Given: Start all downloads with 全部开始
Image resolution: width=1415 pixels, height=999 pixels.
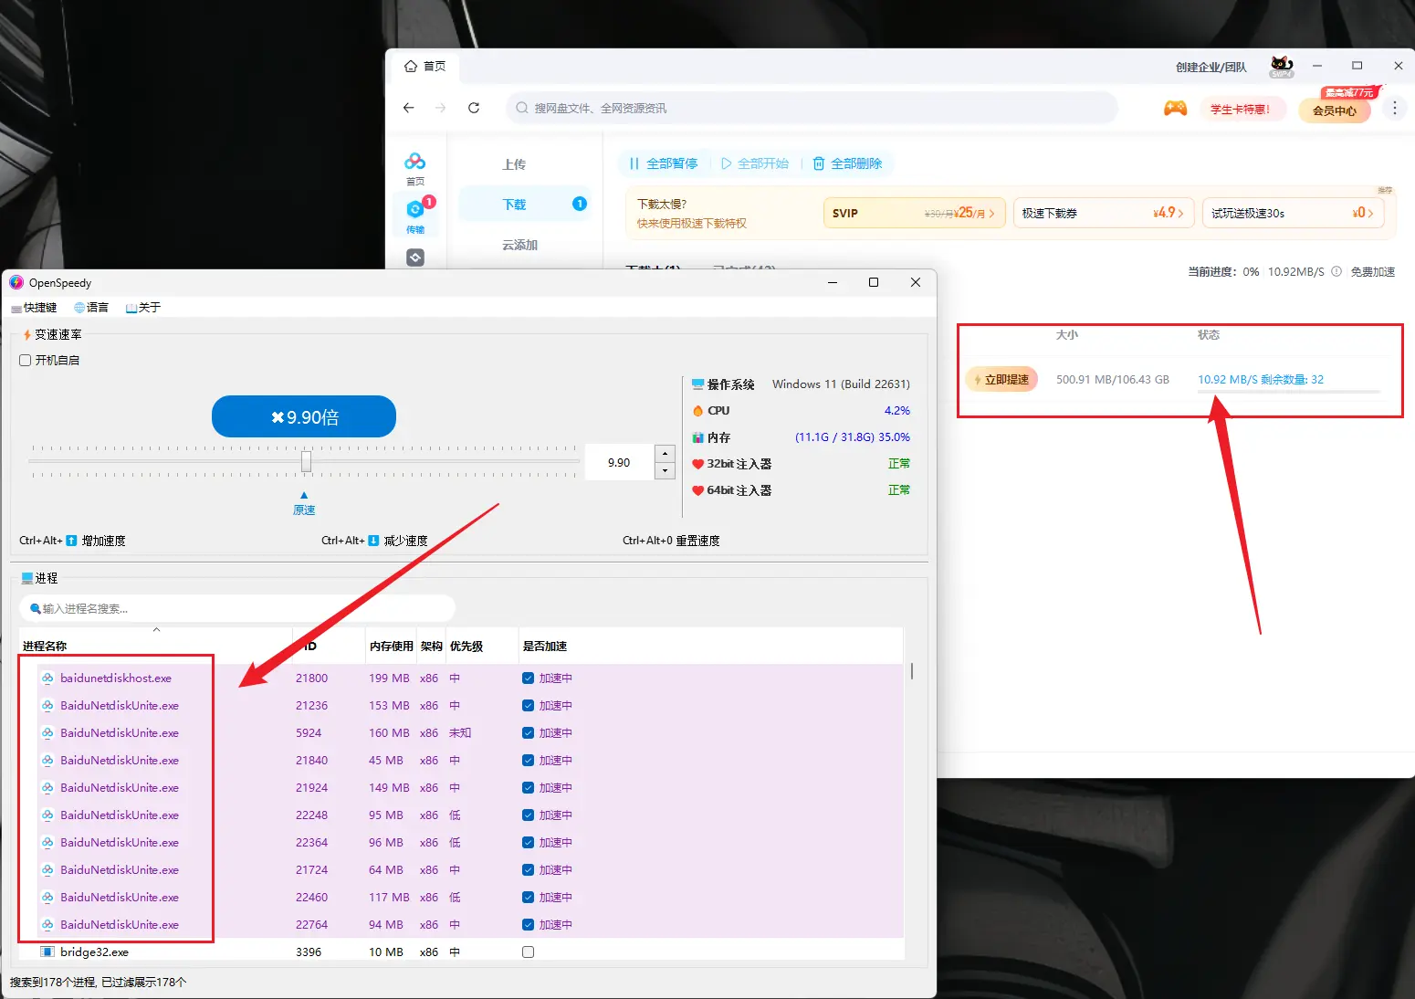Looking at the screenshot, I should point(755,163).
